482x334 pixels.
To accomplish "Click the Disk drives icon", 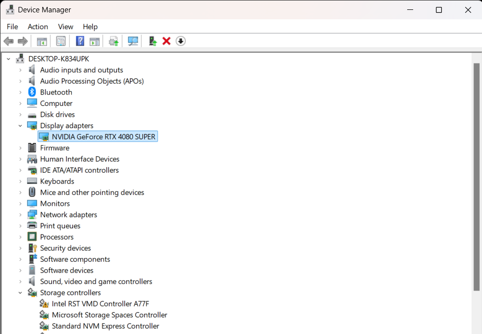I will point(32,115).
